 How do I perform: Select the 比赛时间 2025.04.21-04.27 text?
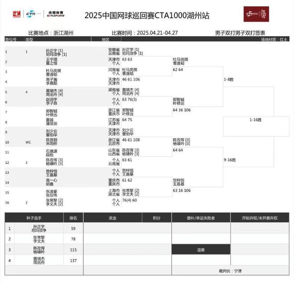[x=145, y=33]
